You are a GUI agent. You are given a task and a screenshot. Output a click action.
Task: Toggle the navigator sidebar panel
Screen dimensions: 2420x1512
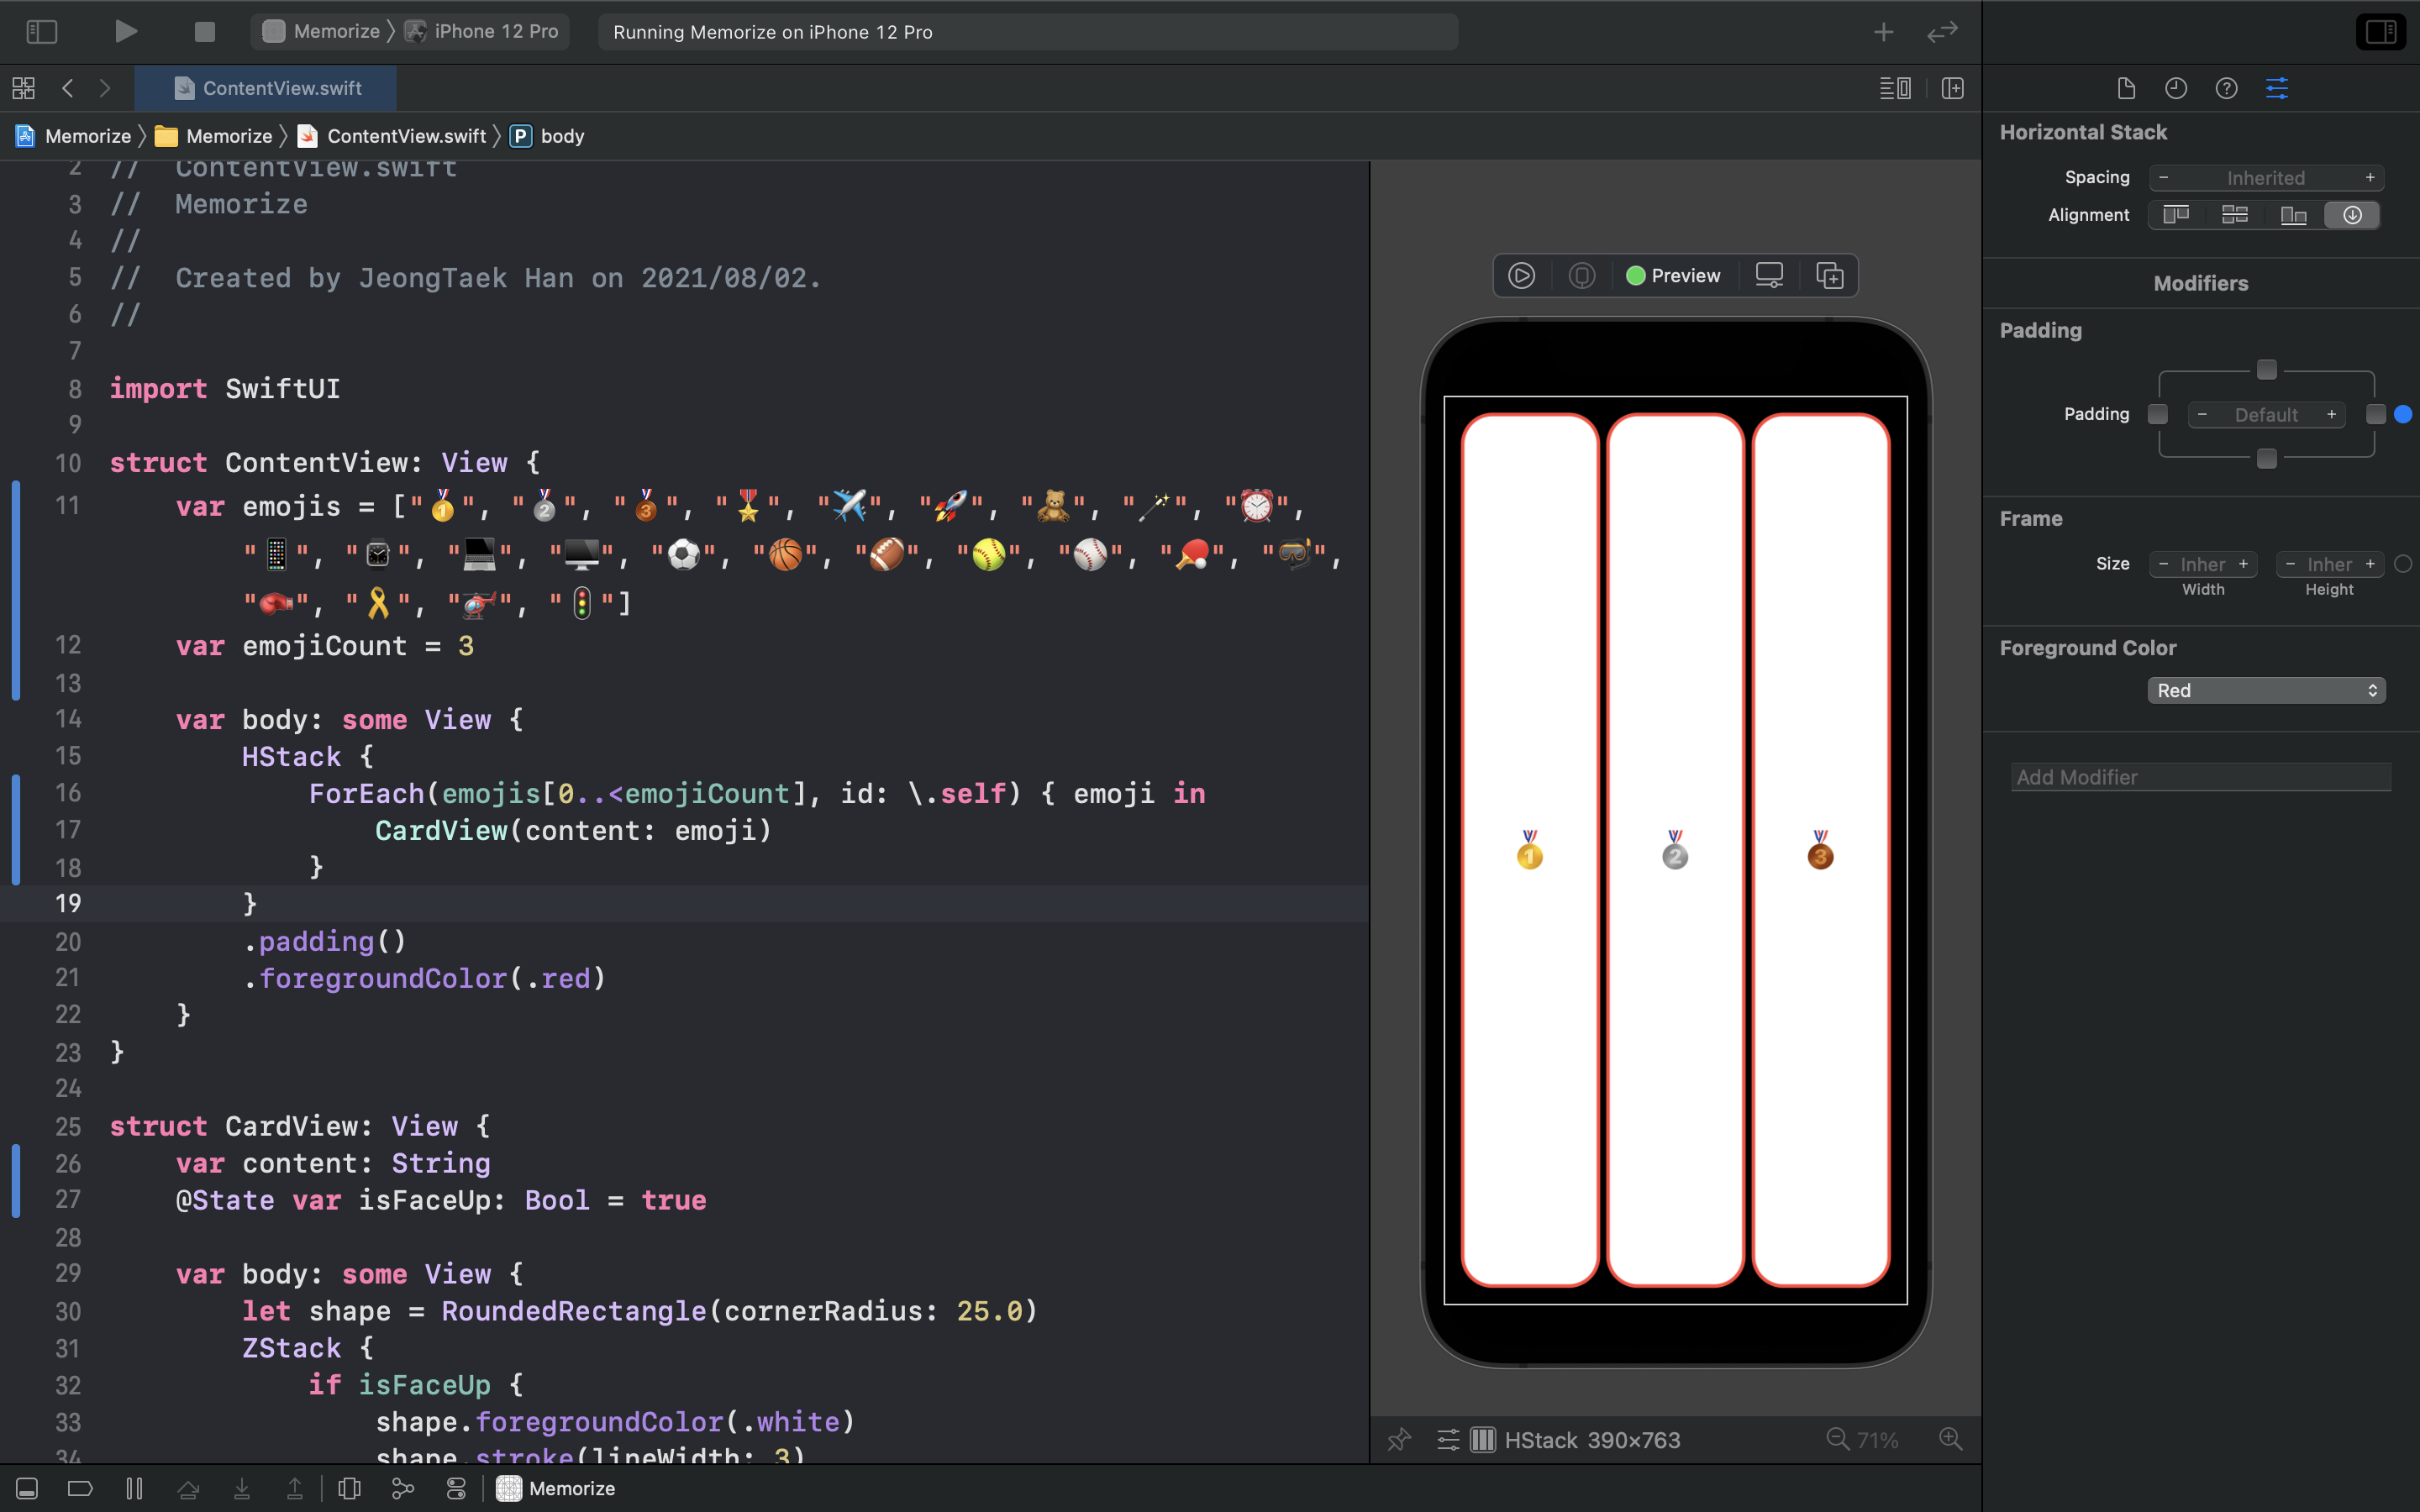click(x=41, y=32)
